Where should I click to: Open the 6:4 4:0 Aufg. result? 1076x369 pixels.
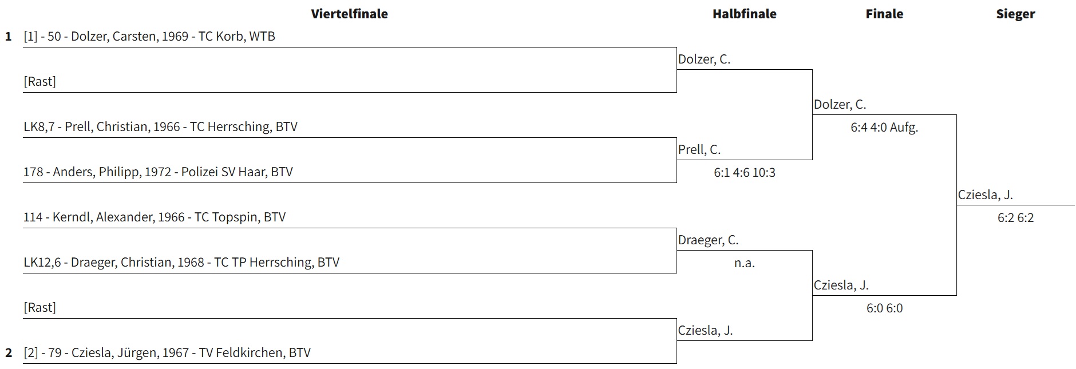(x=884, y=127)
